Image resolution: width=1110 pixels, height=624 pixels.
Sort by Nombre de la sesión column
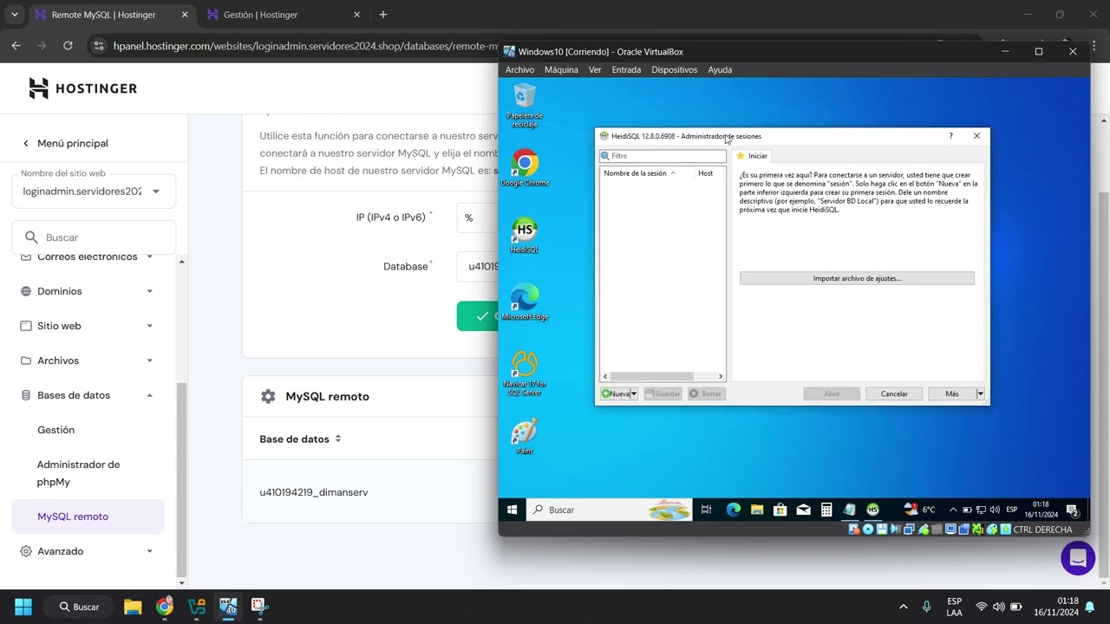pyautogui.click(x=640, y=173)
